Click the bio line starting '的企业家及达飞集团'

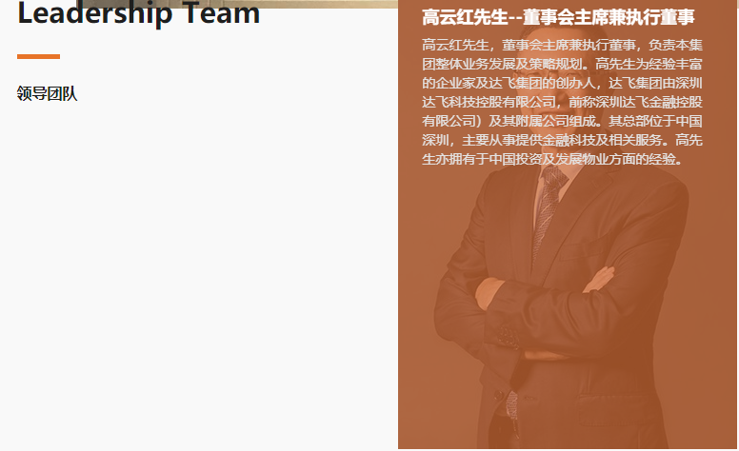[x=562, y=83]
